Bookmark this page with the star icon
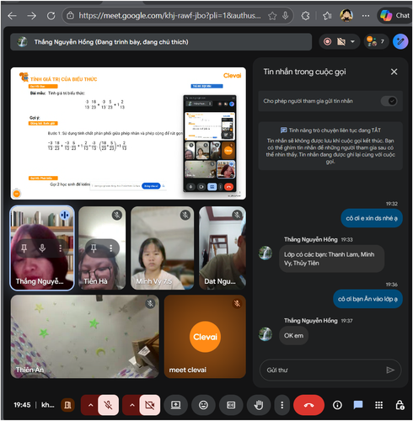413x421 pixels. coord(272,16)
